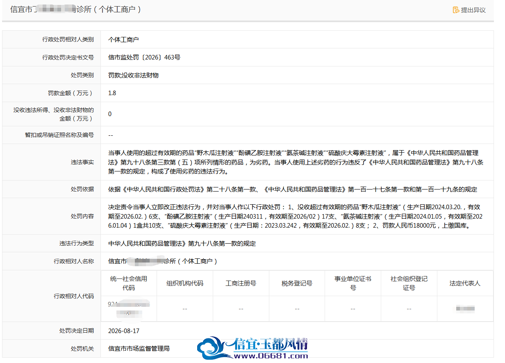Select the 处罚内容 label

pyautogui.click(x=82, y=216)
